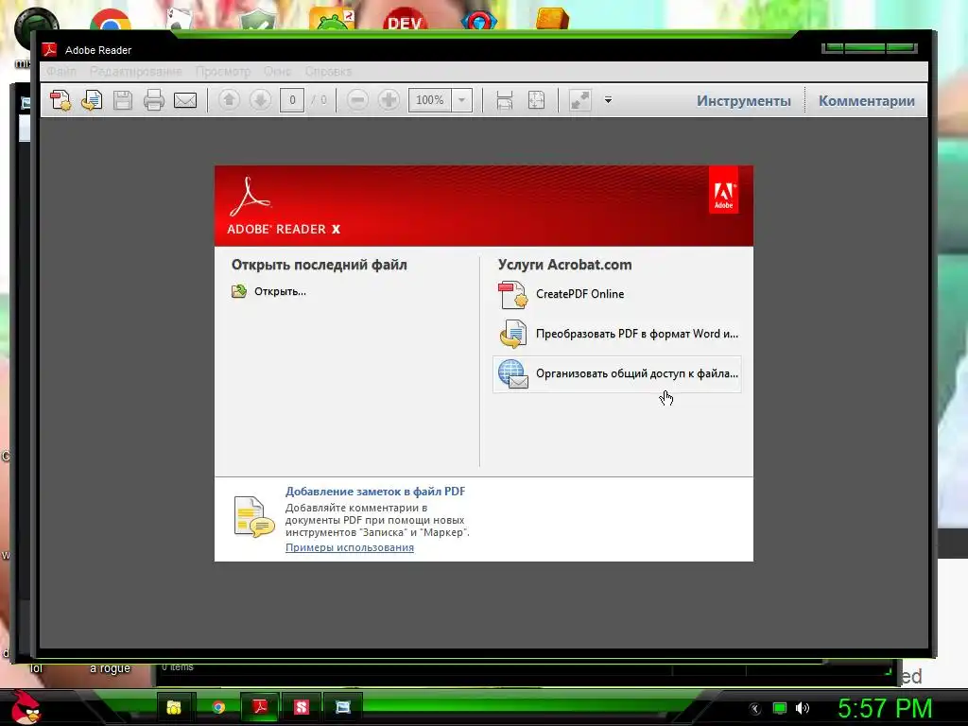Open the Просмотр menu
Image resolution: width=968 pixels, height=726 pixels.
[223, 72]
